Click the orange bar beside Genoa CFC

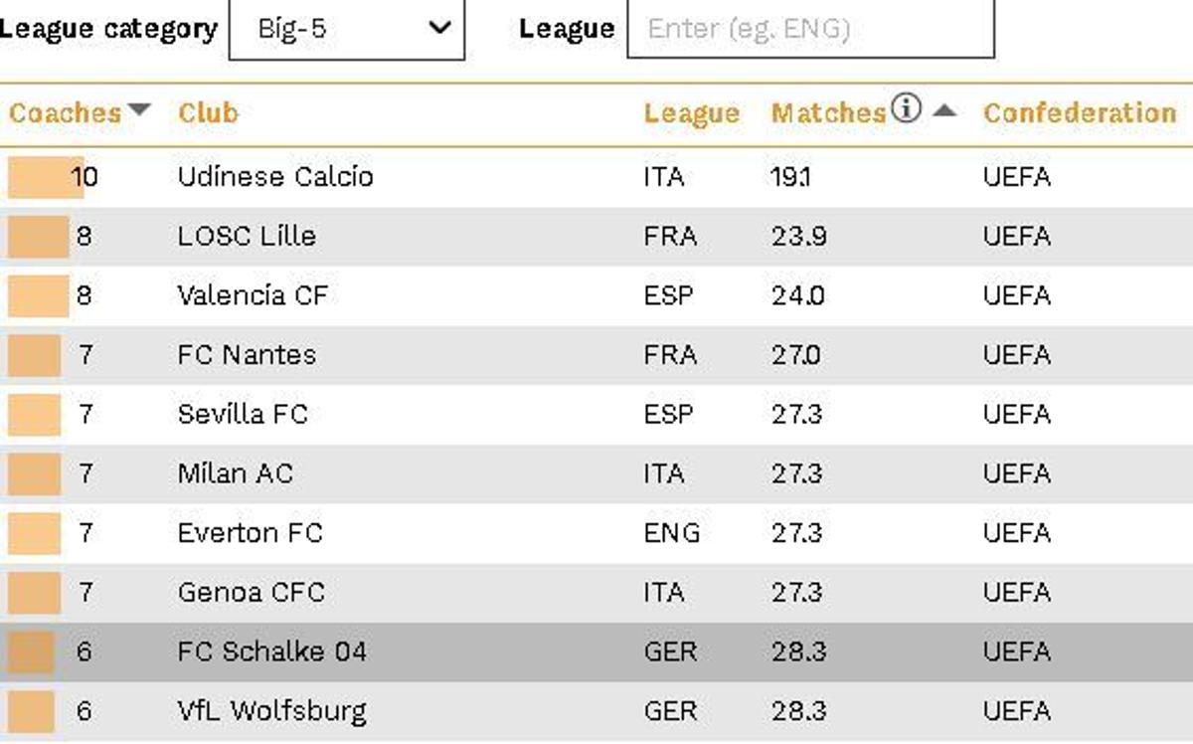(32, 593)
